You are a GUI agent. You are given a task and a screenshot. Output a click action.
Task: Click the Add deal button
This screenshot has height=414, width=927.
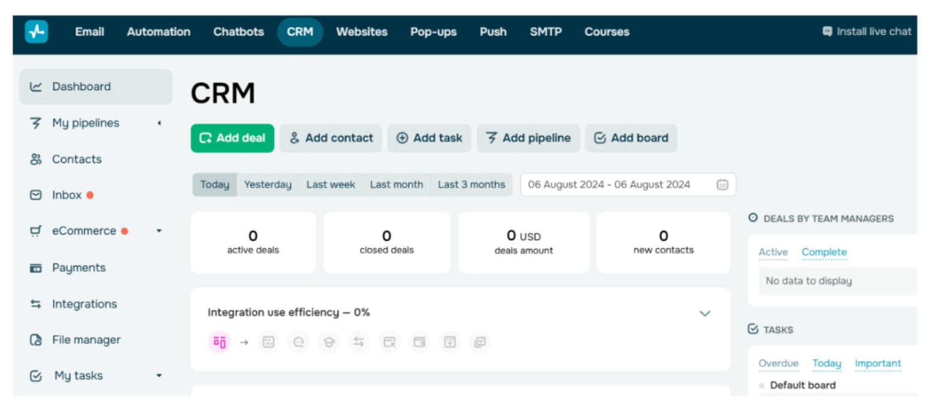click(x=232, y=138)
